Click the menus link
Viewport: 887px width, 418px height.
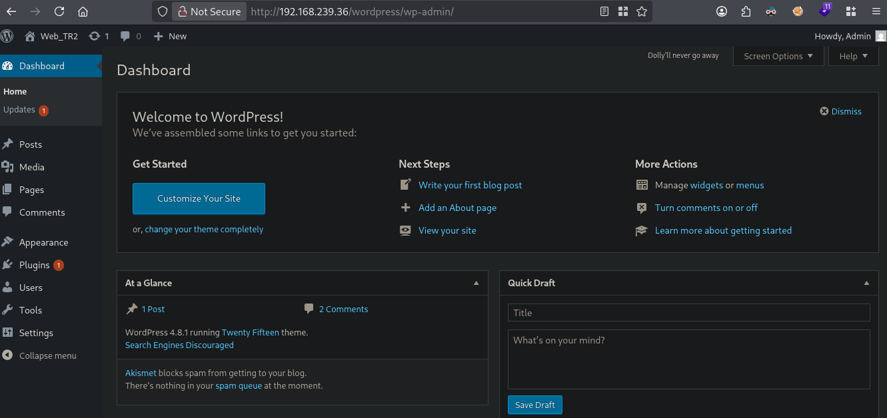[750, 185]
